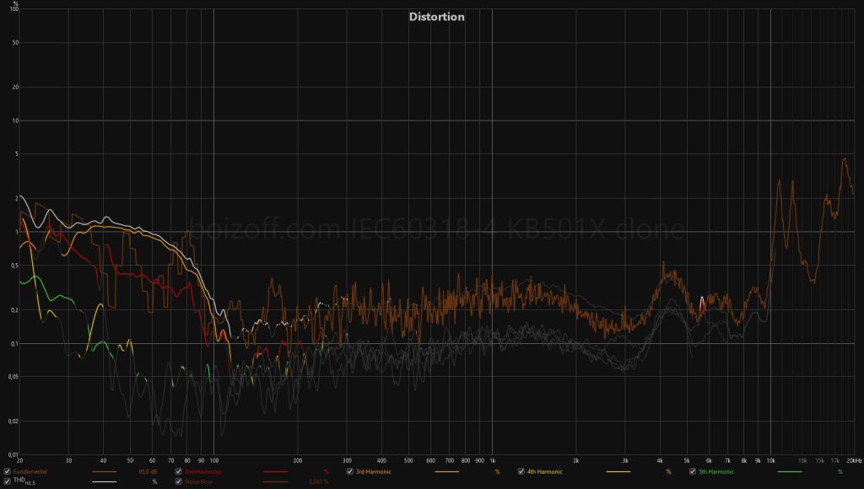The image size is (864, 489).
Task: Click the 1k frequency axis label
Action: point(492,460)
